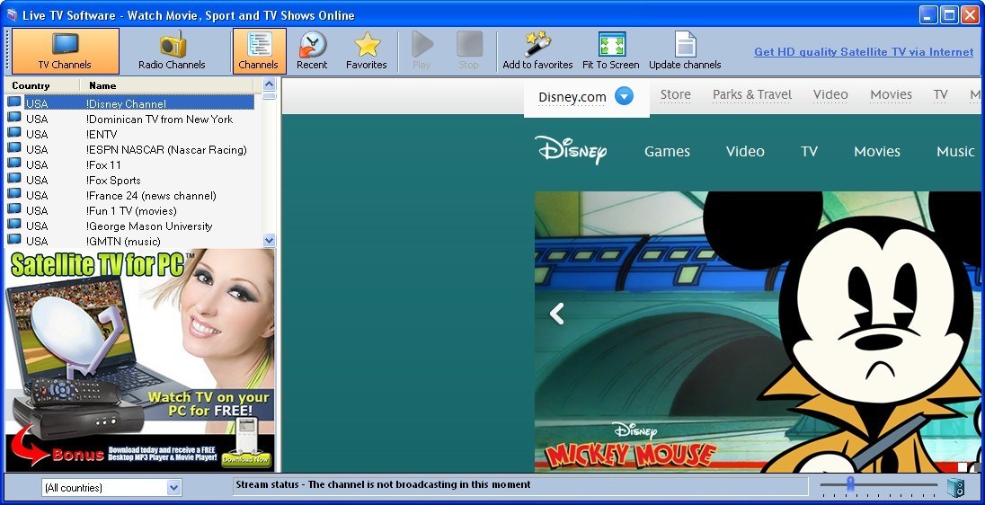Open Parks & Travel in top bar
This screenshot has height=505, width=985.
pyautogui.click(x=752, y=95)
